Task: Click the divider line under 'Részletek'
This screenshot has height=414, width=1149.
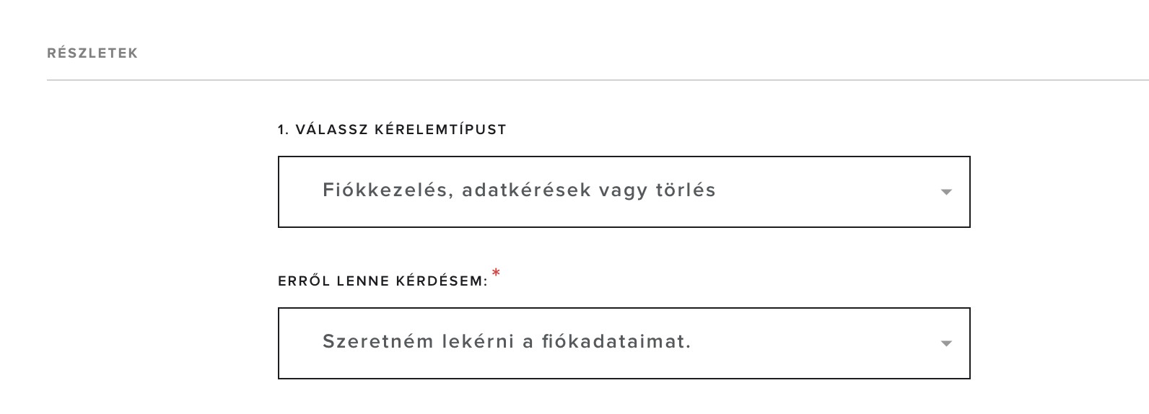Action: coord(577,79)
